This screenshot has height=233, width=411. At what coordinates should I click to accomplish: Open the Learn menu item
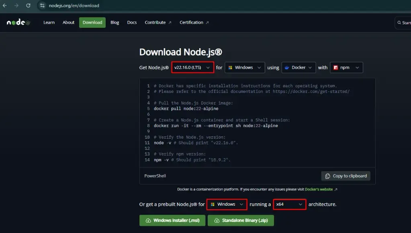(49, 22)
